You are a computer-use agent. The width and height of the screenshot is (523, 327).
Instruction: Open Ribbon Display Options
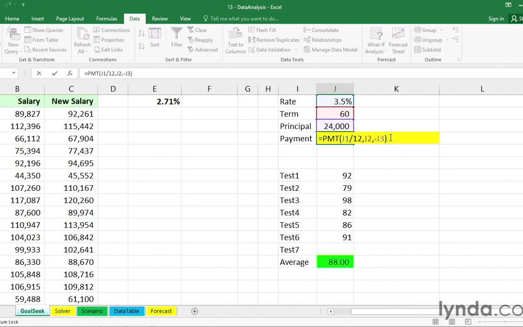point(508,5)
